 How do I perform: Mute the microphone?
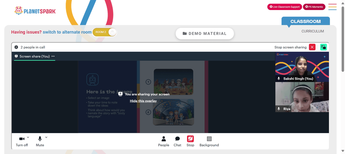pos(40,142)
